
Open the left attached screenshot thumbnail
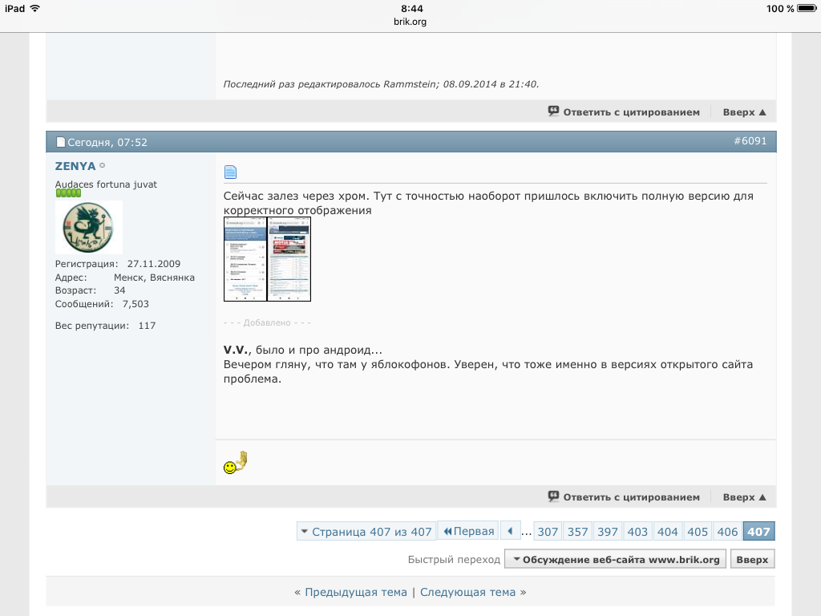point(245,259)
